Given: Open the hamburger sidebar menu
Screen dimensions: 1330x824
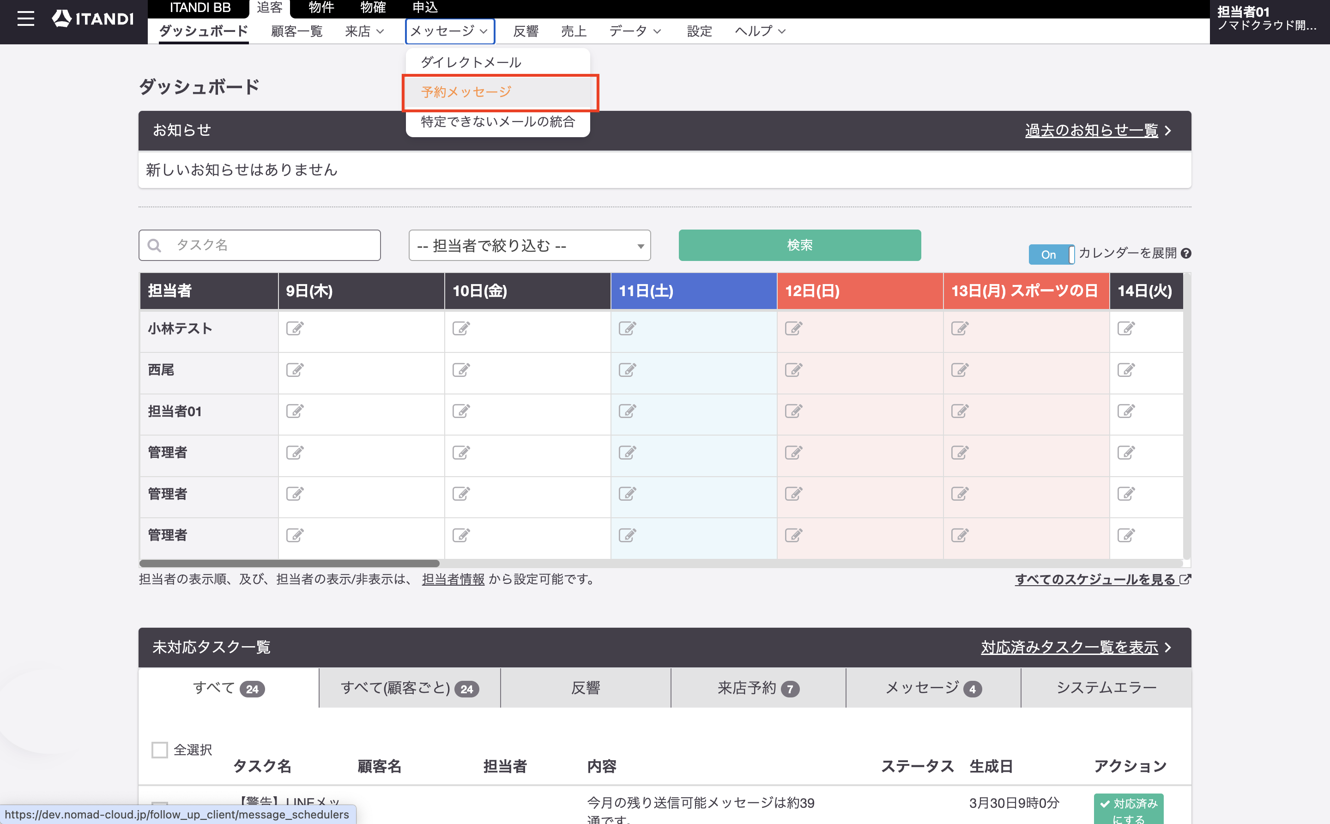Looking at the screenshot, I should coord(25,18).
